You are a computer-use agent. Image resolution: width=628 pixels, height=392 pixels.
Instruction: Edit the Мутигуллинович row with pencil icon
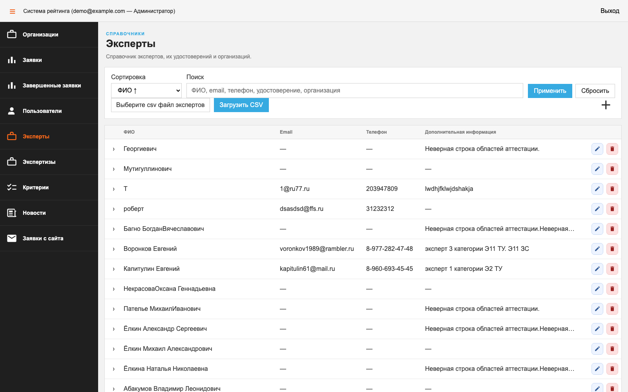point(597,169)
